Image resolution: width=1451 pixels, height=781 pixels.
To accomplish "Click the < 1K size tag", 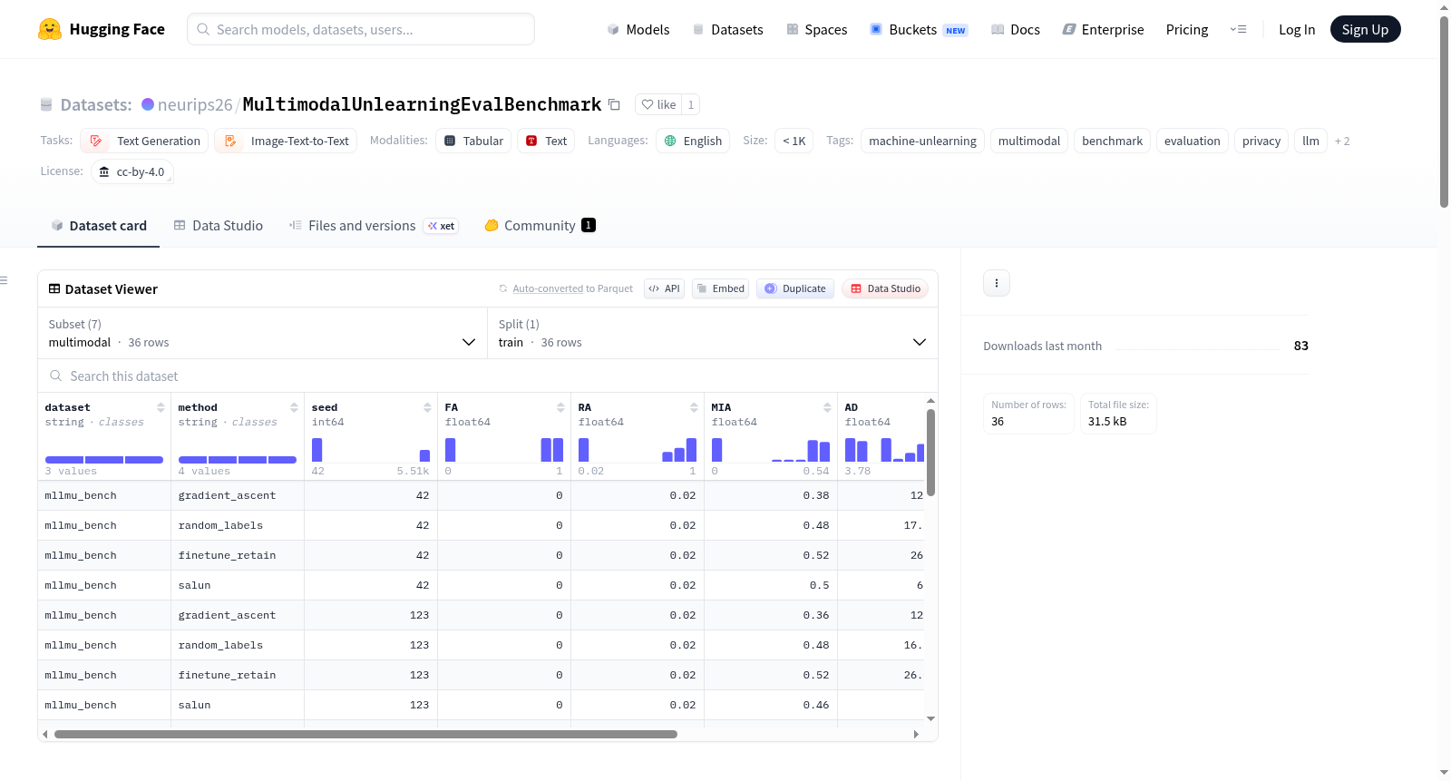I will (x=794, y=141).
